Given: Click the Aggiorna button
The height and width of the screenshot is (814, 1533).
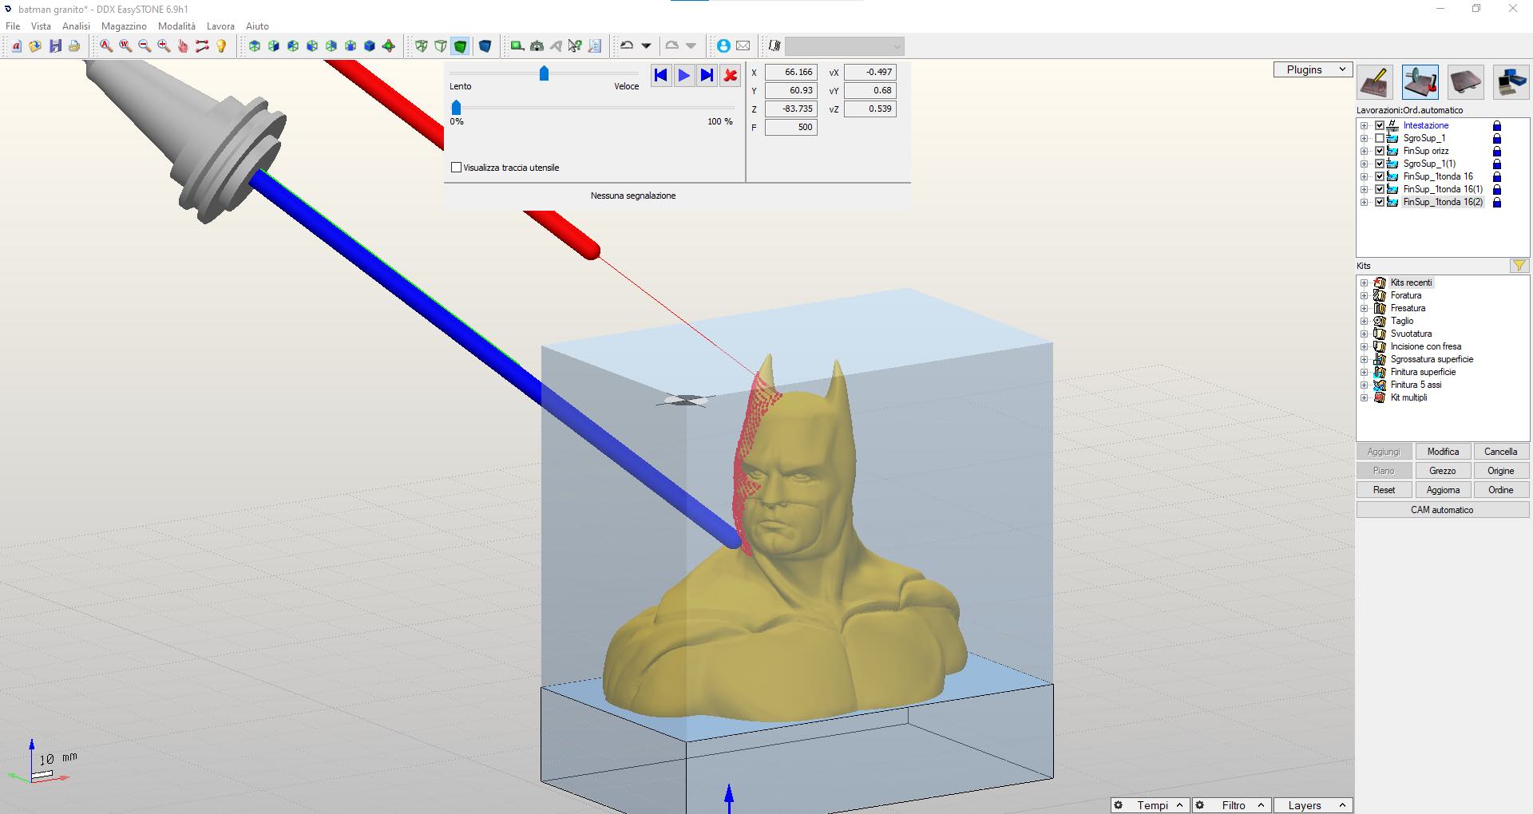Looking at the screenshot, I should [1443, 490].
